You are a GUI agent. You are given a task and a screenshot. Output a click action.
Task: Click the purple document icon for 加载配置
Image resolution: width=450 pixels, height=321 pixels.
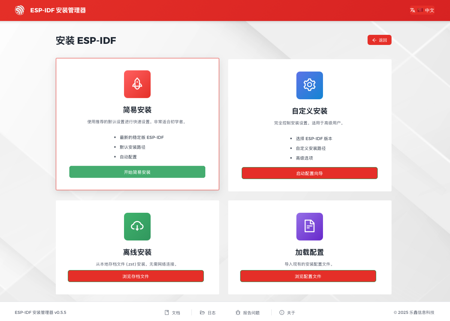(x=309, y=227)
